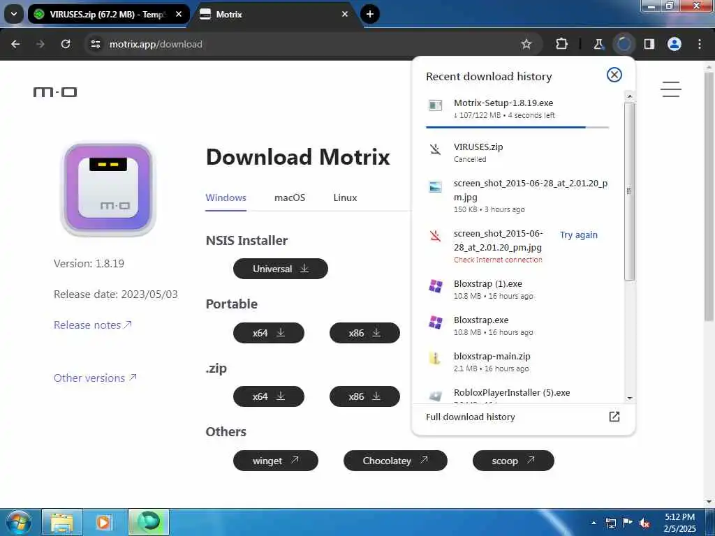Click the cancelled VIRUSES.zip entry
The height and width of the screenshot is (536, 715).
point(517,153)
